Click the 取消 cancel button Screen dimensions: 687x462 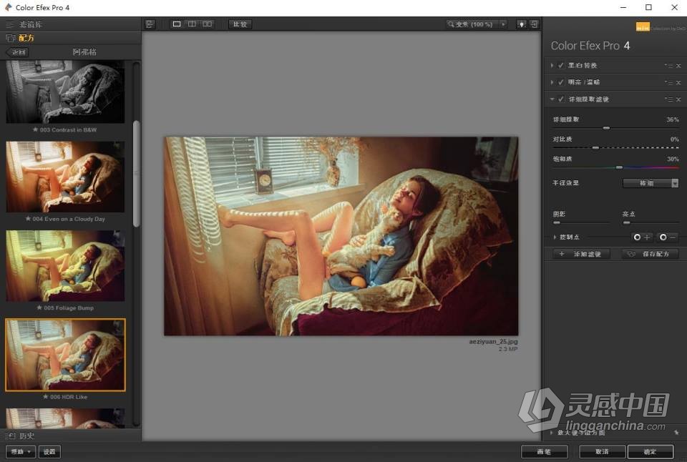click(603, 451)
